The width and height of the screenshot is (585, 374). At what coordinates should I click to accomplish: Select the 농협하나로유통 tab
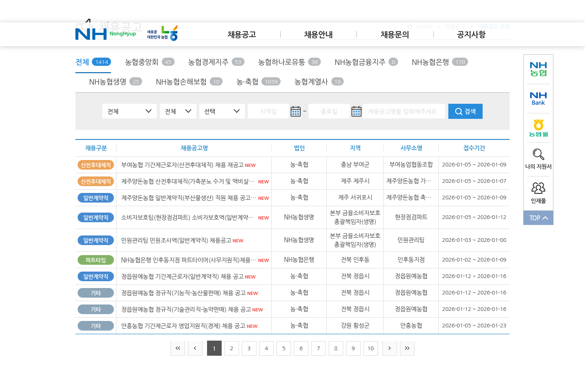coord(289,62)
